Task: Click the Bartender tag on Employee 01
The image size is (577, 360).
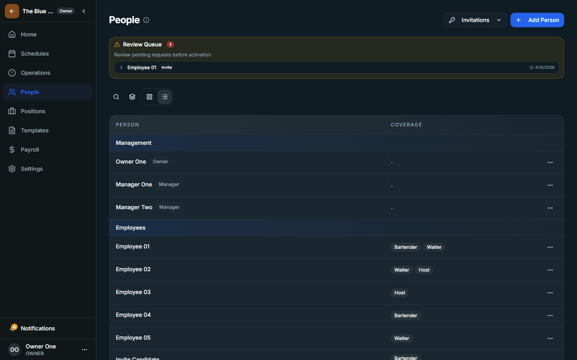Action: [x=406, y=247]
